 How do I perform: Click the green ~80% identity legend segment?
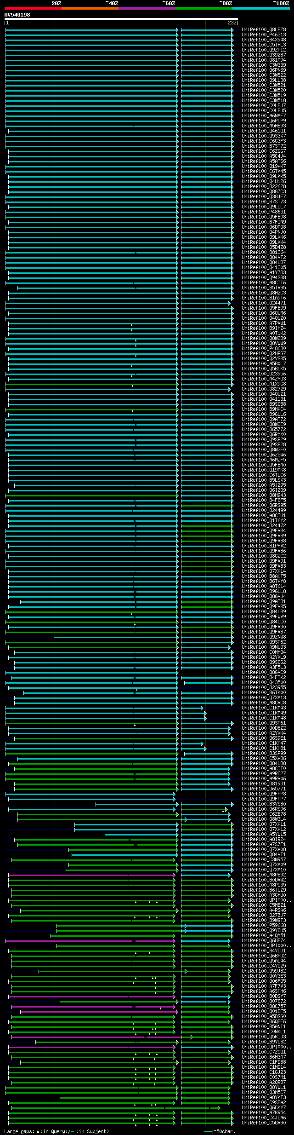pyautogui.click(x=204, y=8)
